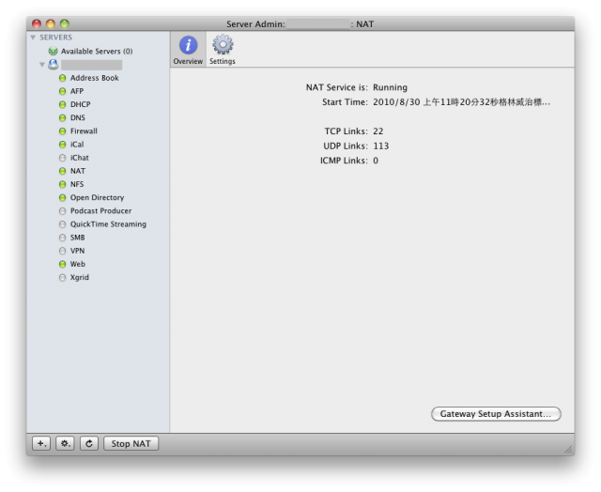
Task: Click the Server Admin window title
Action: pos(300,24)
